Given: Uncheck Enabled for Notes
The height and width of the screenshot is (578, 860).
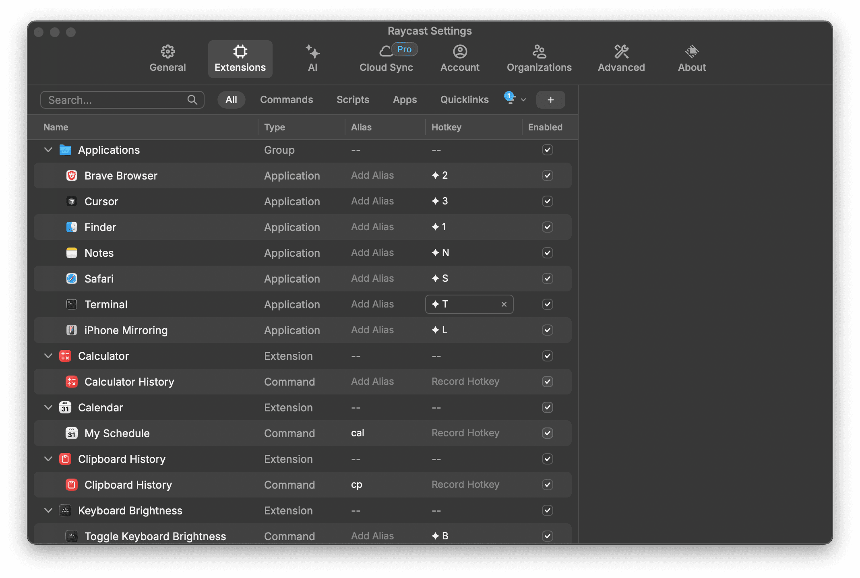Looking at the screenshot, I should (x=548, y=253).
